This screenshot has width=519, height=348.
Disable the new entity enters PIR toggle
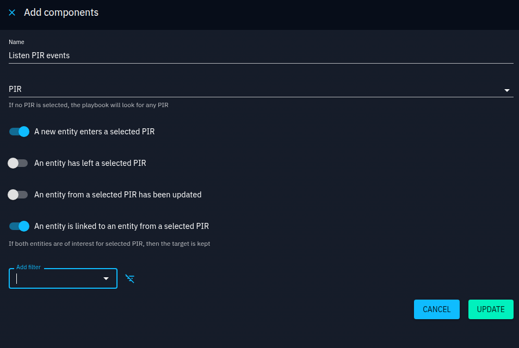tap(19, 132)
